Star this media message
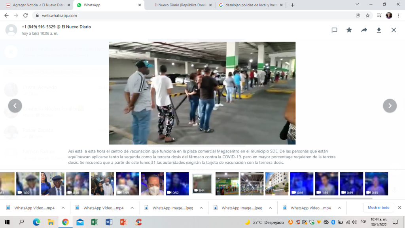This screenshot has height=228, width=405. 349,30
